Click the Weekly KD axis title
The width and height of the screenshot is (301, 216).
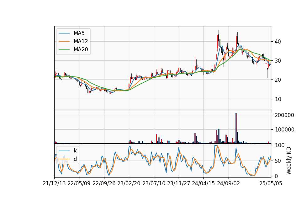point(289,161)
